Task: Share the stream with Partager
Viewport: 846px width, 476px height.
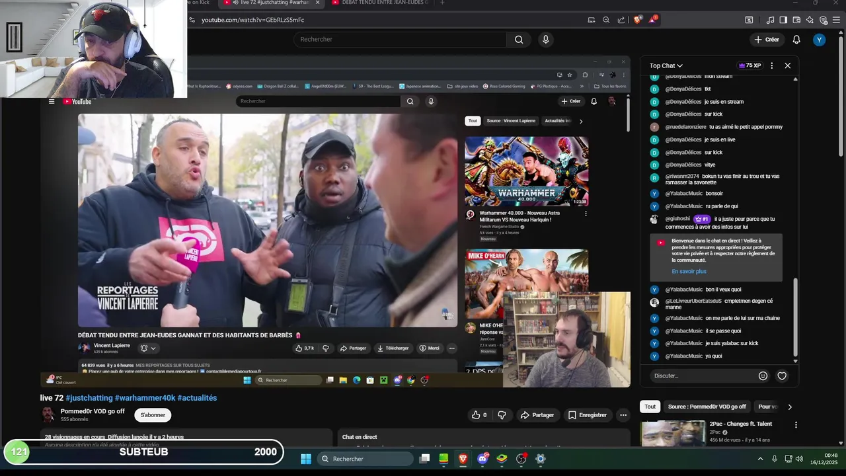Action: (537, 415)
